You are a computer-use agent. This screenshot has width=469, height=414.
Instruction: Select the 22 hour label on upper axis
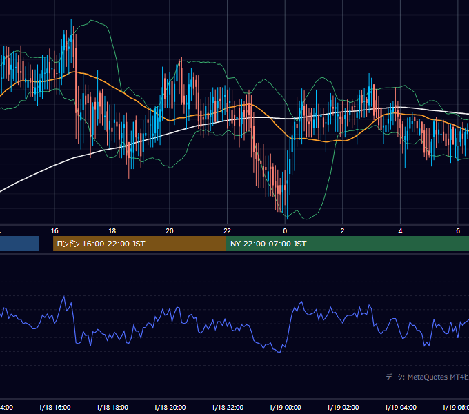[x=228, y=231]
